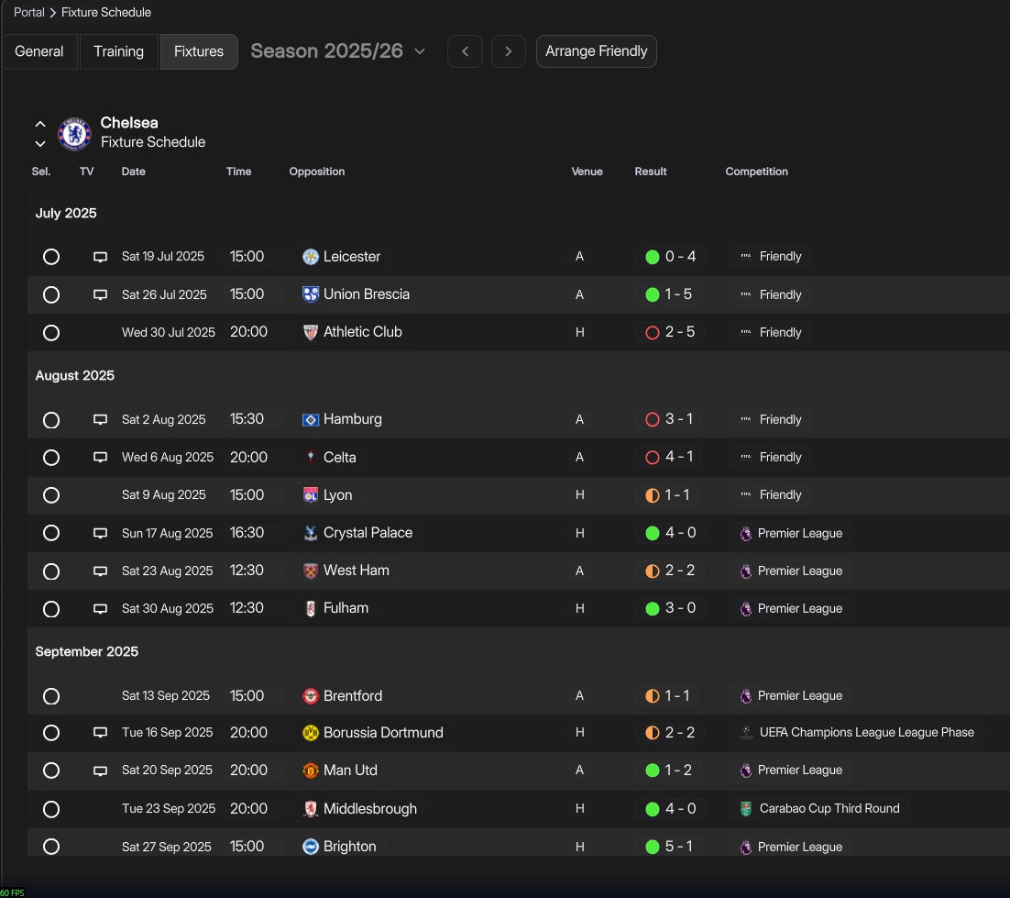Click the up chevron beside Chelsea
Image resolution: width=1010 pixels, height=898 pixels.
(40, 124)
